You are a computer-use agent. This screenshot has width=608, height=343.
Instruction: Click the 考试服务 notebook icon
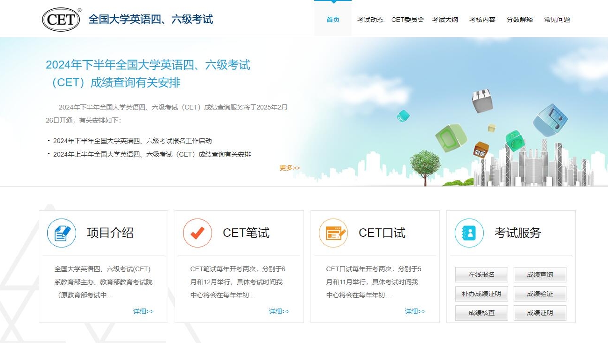pyautogui.click(x=469, y=233)
